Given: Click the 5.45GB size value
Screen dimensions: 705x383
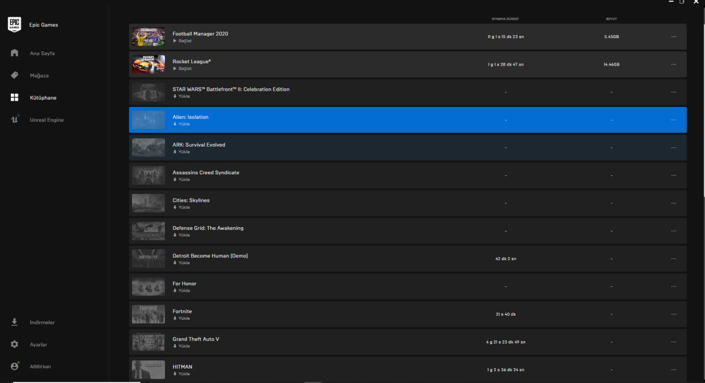Looking at the screenshot, I should tap(611, 37).
